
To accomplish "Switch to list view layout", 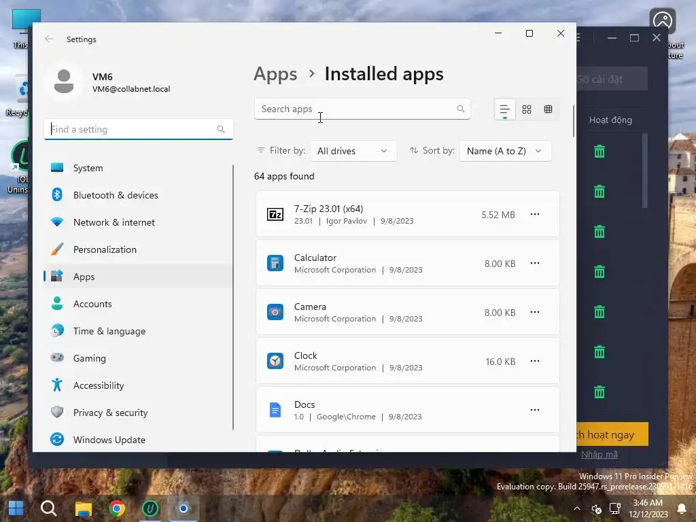I will (x=505, y=109).
